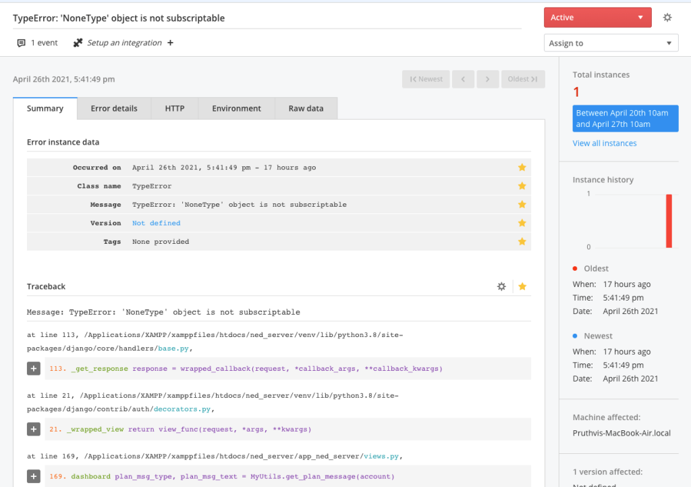This screenshot has width=691, height=487.
Task: Click the View all instances link
Action: pos(605,143)
